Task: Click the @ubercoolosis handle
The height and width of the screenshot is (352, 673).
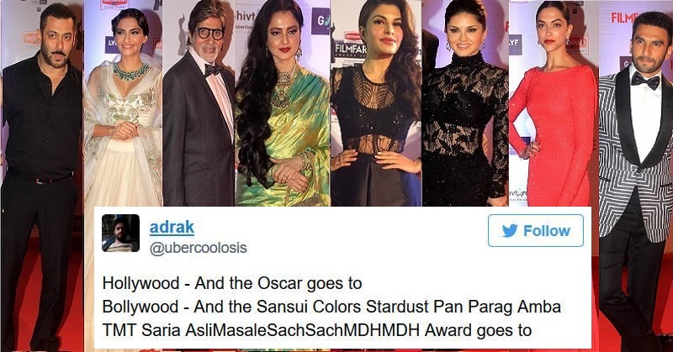Action: tap(198, 248)
